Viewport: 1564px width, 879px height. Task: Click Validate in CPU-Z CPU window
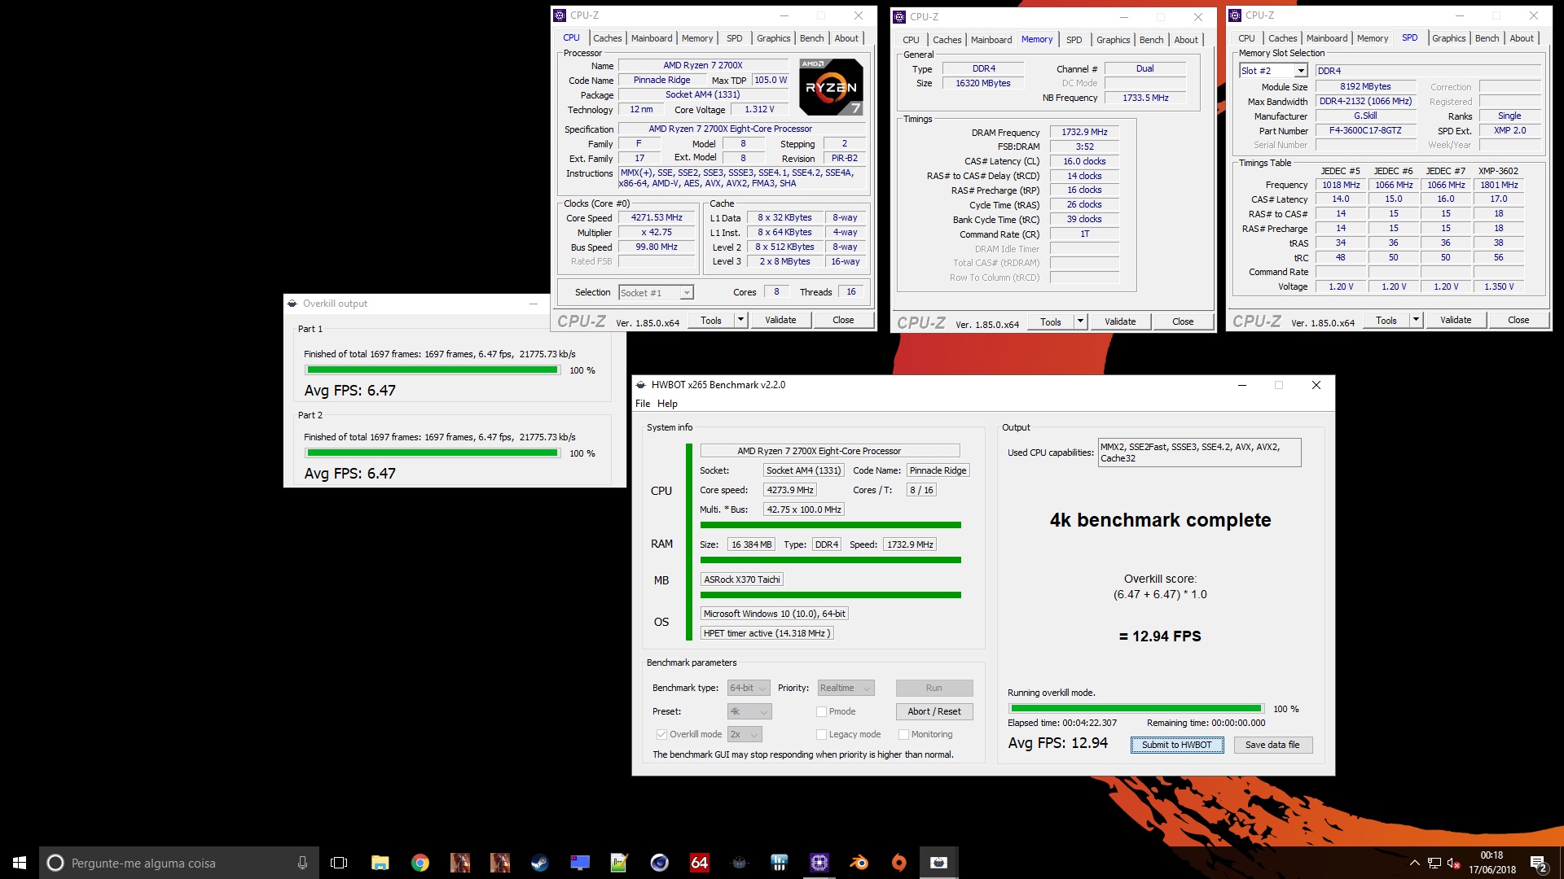click(x=780, y=320)
